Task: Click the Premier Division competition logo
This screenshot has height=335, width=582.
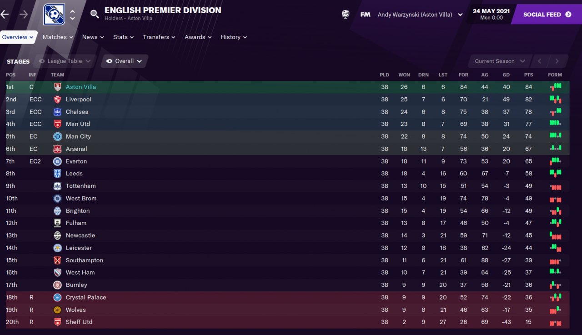Action: pyautogui.click(x=54, y=14)
